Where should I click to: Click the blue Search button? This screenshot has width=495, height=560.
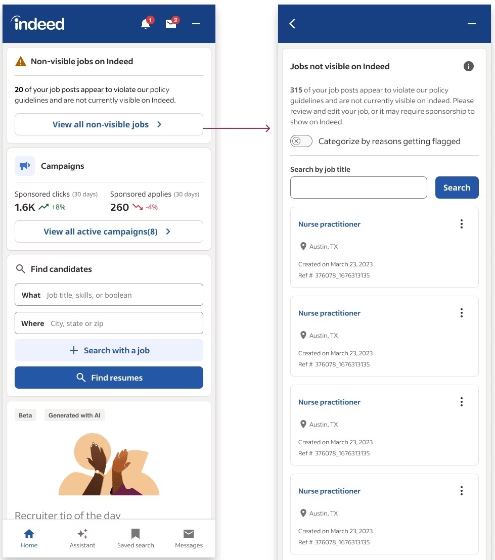(457, 188)
